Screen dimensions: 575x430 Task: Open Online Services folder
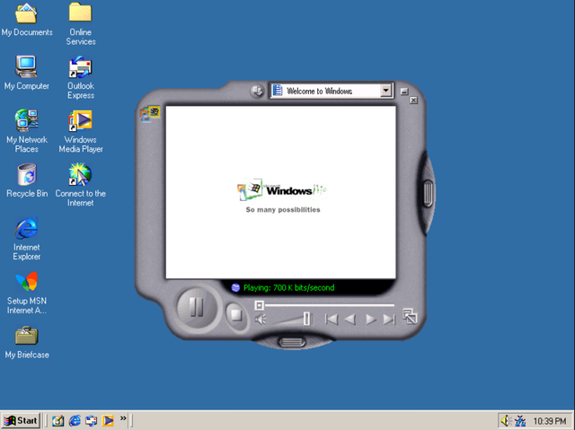pos(81,24)
